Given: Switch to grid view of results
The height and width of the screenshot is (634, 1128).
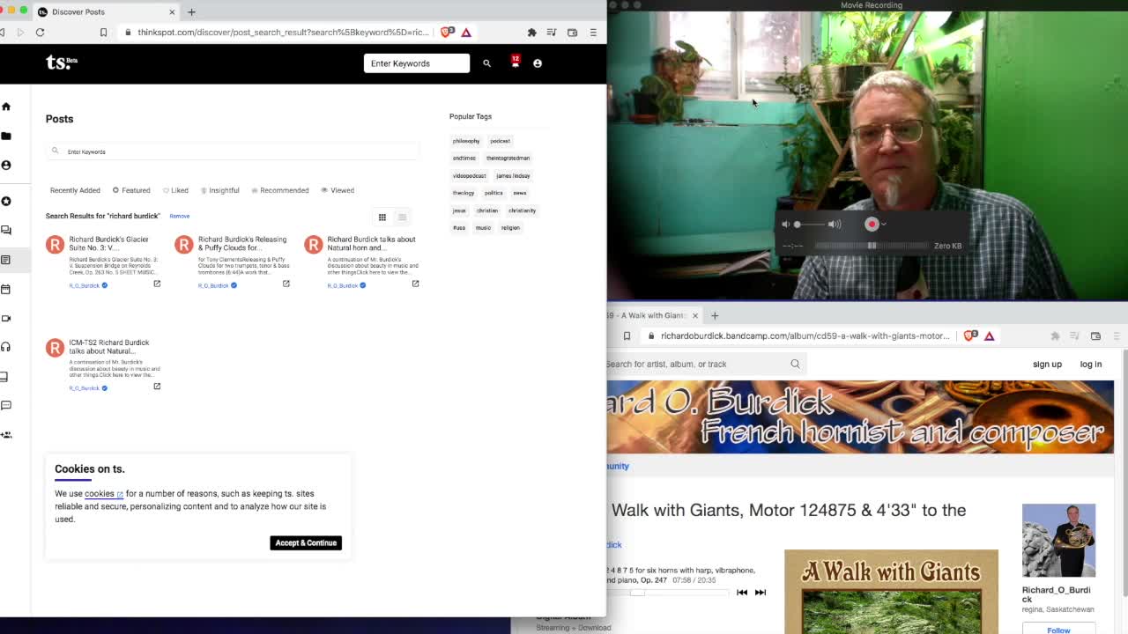Looking at the screenshot, I should pyautogui.click(x=382, y=217).
